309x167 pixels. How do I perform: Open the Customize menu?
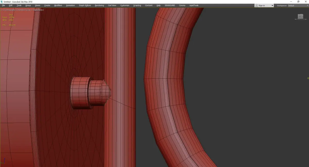point(125,5)
